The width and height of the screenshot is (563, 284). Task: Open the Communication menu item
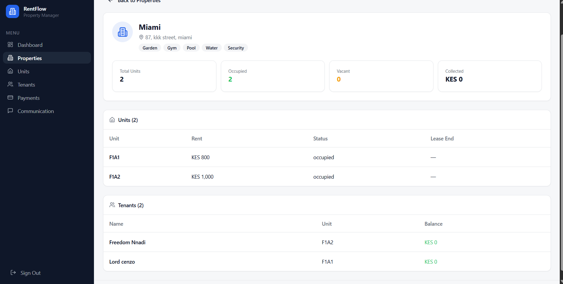click(x=47, y=111)
